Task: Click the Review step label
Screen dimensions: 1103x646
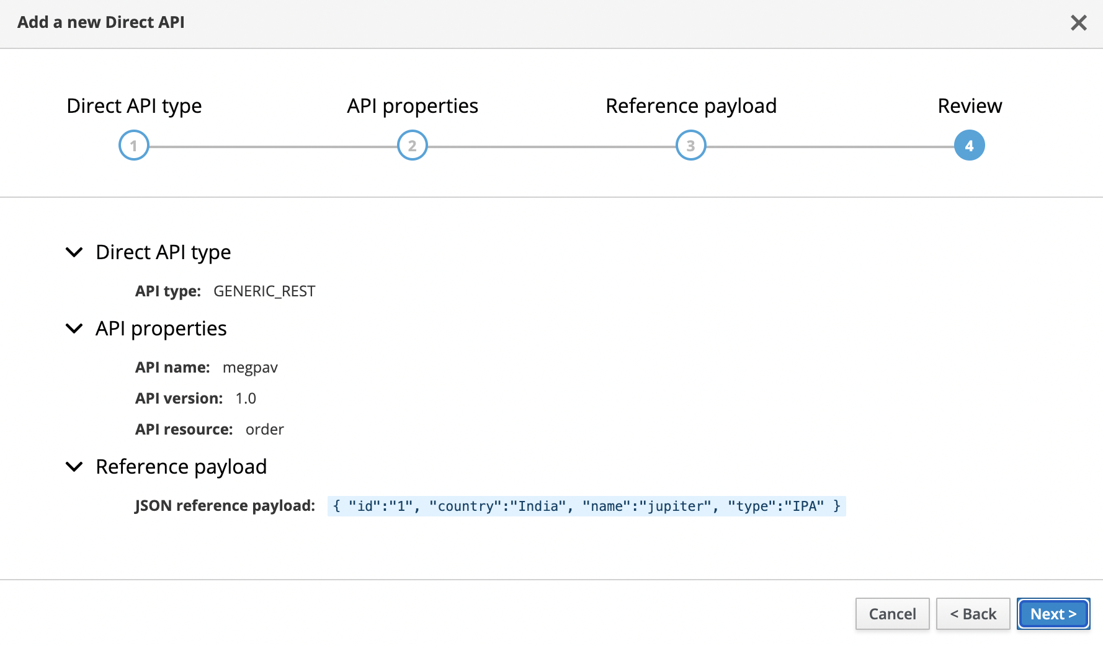Action: [969, 106]
